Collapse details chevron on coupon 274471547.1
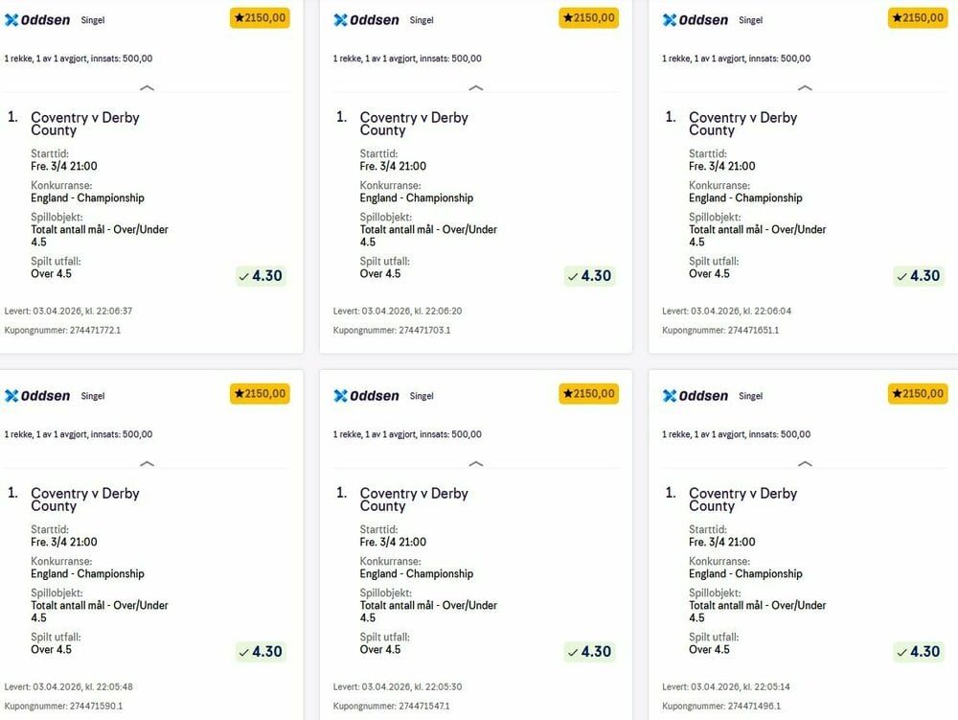Image resolution: width=958 pixels, height=720 pixels. tap(475, 463)
